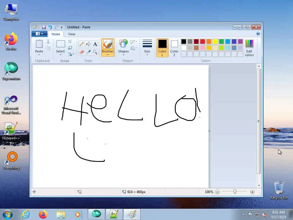Click the Brushes tool icon
Screen dimensions: 293x220
(108, 44)
